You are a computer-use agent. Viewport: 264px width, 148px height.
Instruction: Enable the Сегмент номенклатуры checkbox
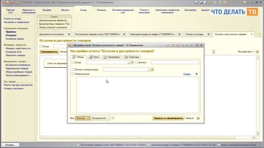[x=73, y=69]
